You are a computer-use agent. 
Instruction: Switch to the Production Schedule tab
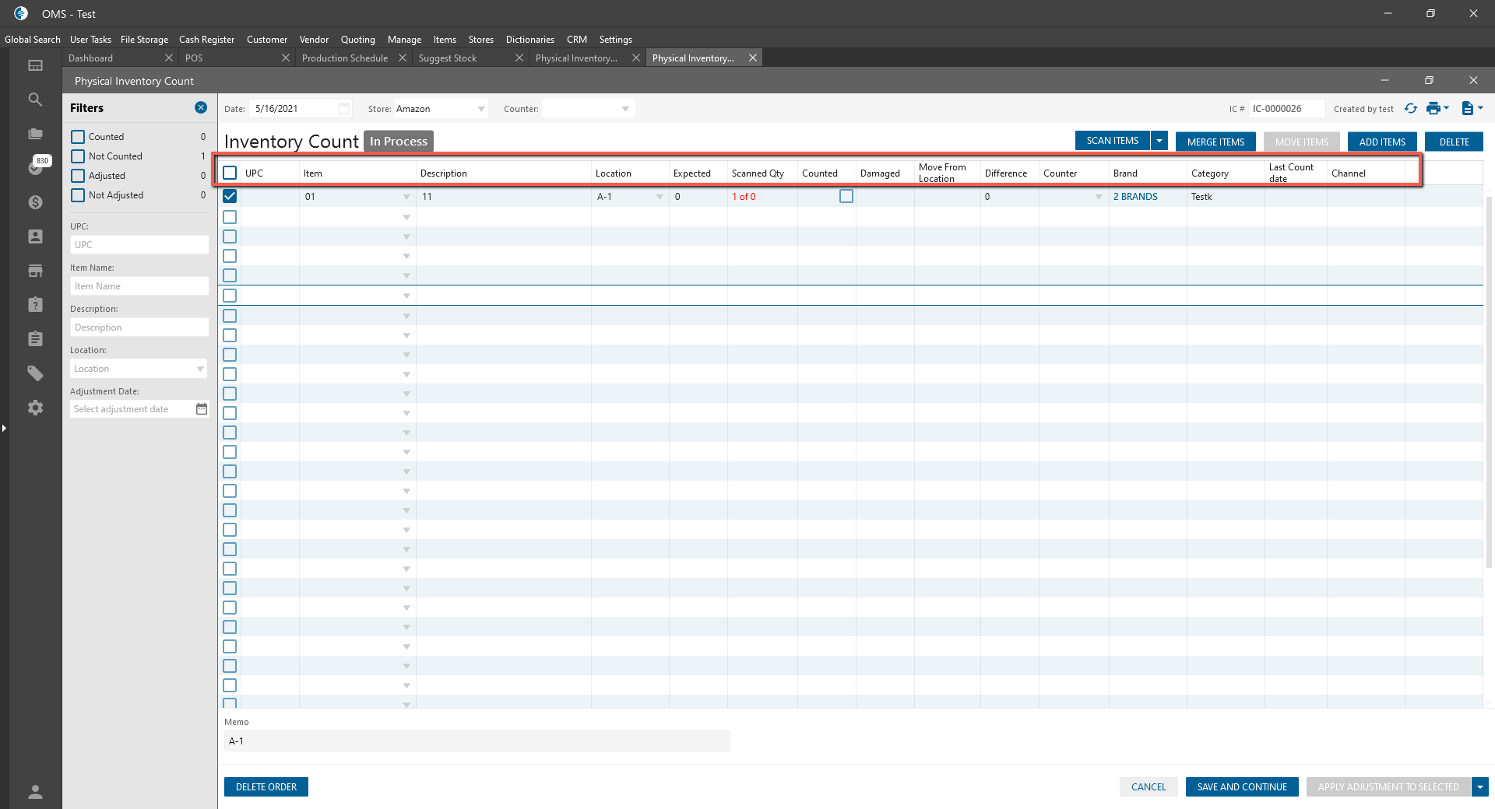point(345,58)
